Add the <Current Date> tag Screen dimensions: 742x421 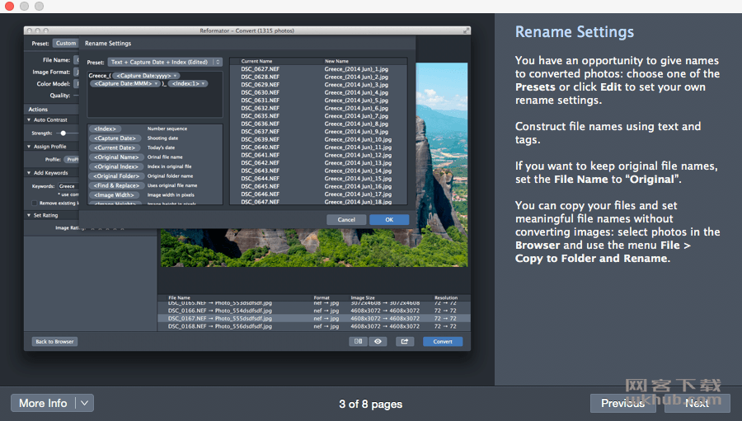tap(115, 147)
